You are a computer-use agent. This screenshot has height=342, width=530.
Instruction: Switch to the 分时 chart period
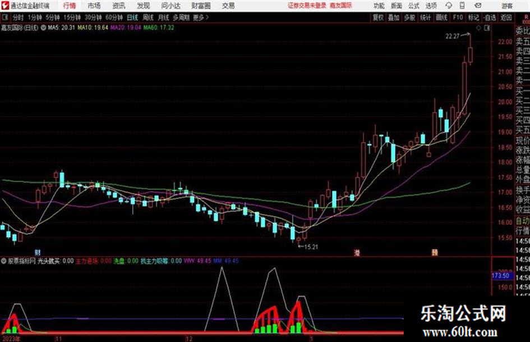click(18, 17)
